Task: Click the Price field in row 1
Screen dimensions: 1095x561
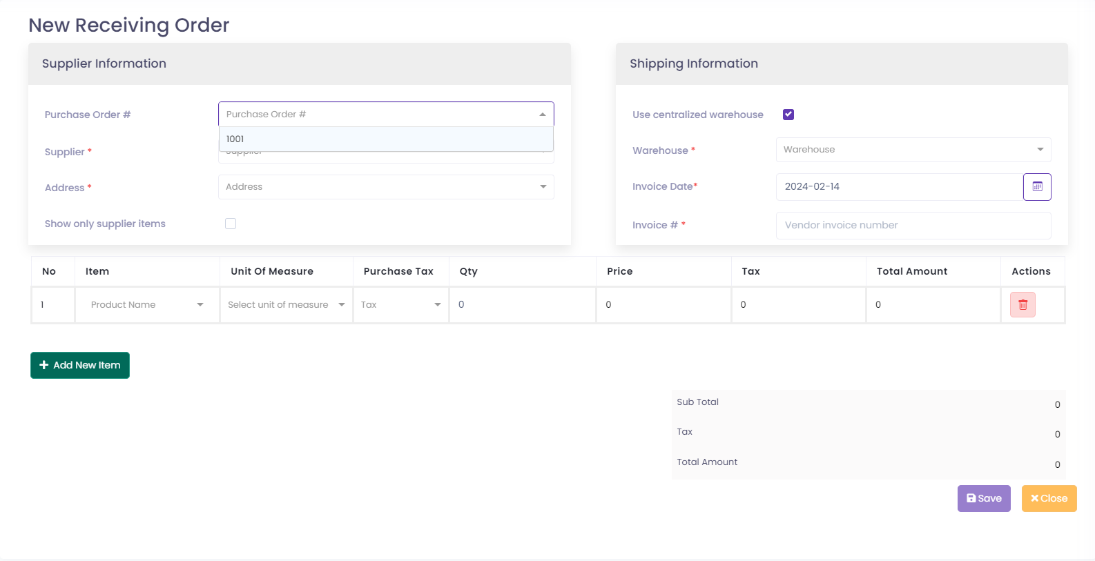Action: coord(663,305)
